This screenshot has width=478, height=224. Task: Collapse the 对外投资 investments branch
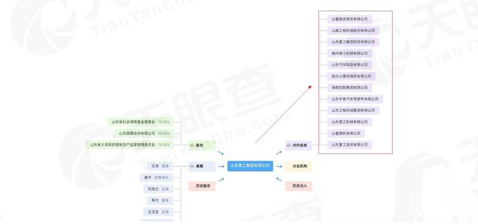click(289, 146)
